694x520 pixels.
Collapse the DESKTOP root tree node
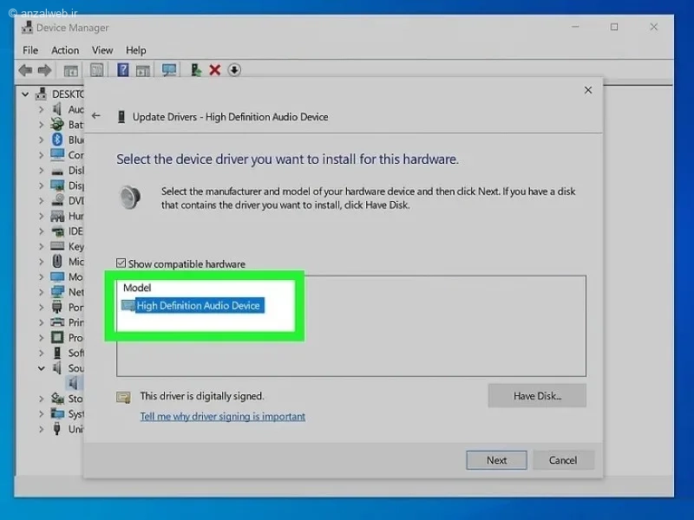(25, 94)
